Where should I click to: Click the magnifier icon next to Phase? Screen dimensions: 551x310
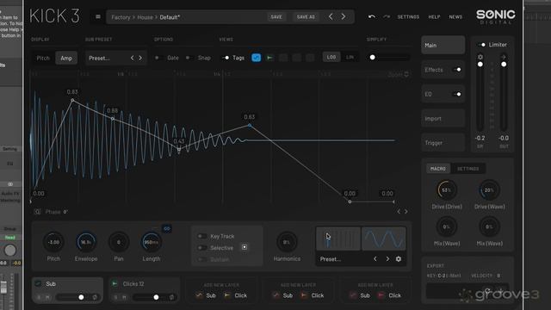coord(37,212)
